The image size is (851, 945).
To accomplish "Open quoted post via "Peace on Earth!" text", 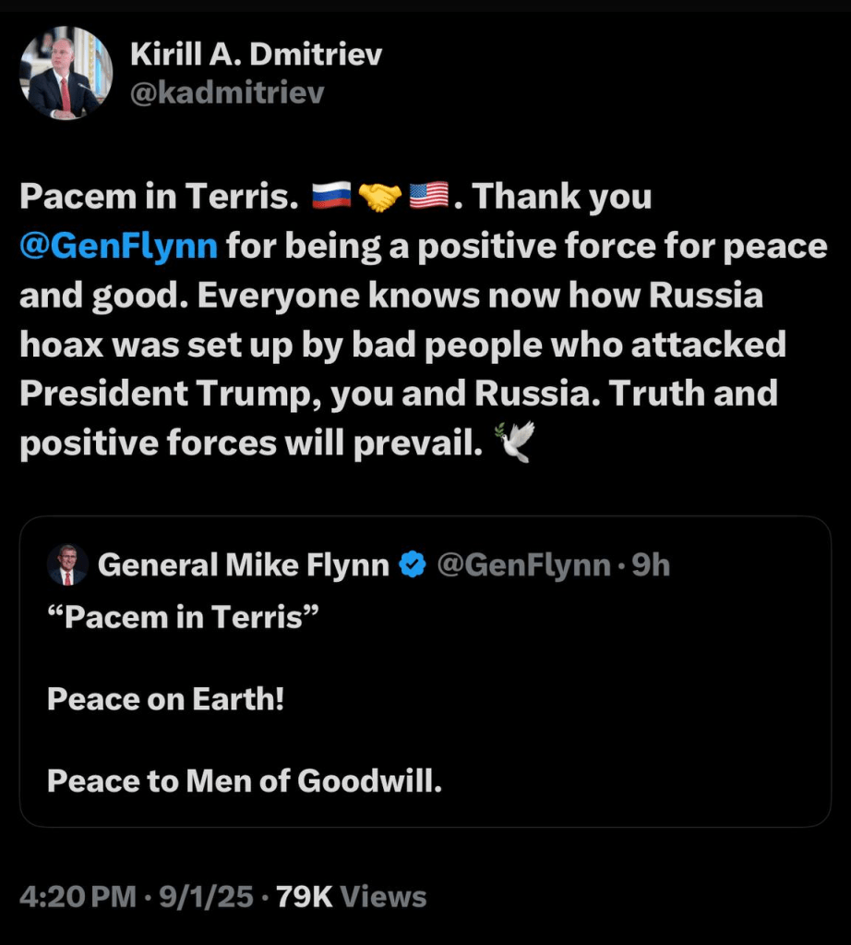I will 165,699.
